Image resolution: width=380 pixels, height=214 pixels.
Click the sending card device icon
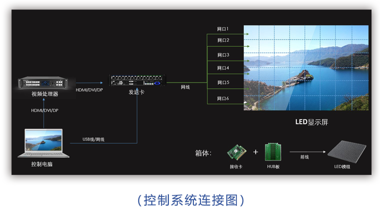137,80
